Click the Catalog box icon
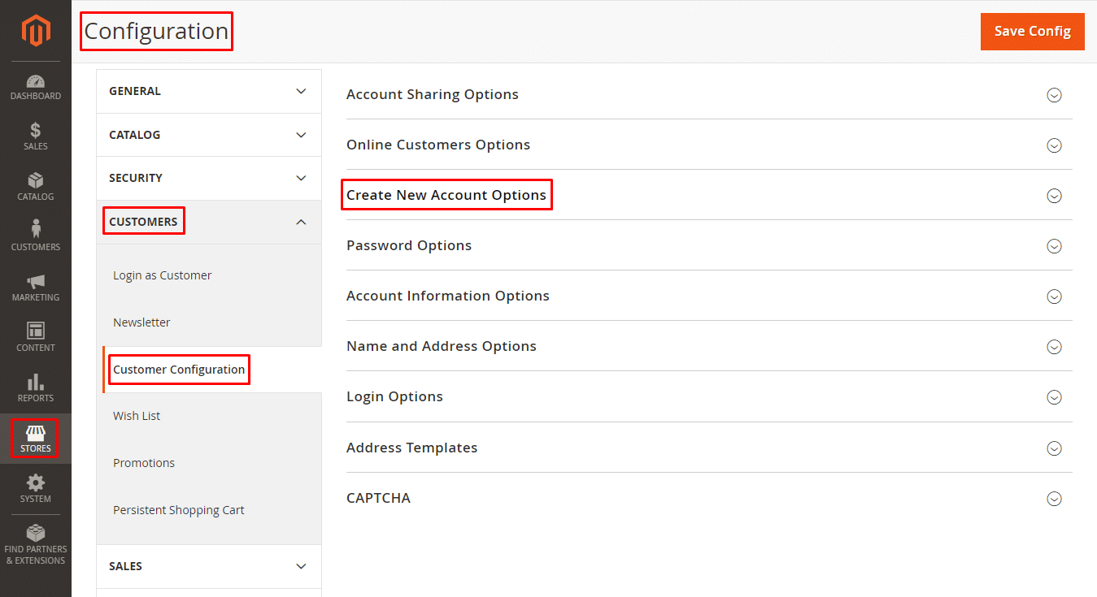This screenshot has height=597, width=1097. click(36, 181)
